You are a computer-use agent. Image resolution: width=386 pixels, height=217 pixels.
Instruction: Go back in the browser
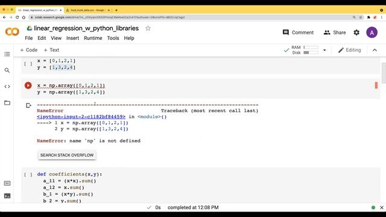click(x=4, y=17)
